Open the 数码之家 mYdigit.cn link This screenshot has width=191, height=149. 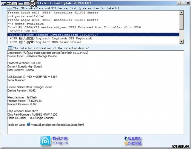[60, 141]
